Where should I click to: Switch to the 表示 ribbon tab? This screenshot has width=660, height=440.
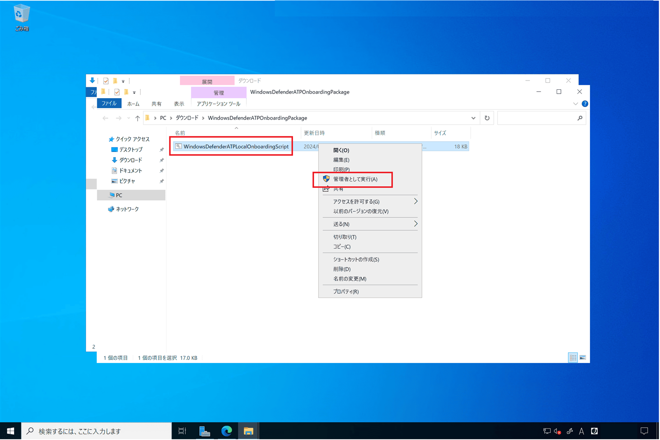(179, 104)
